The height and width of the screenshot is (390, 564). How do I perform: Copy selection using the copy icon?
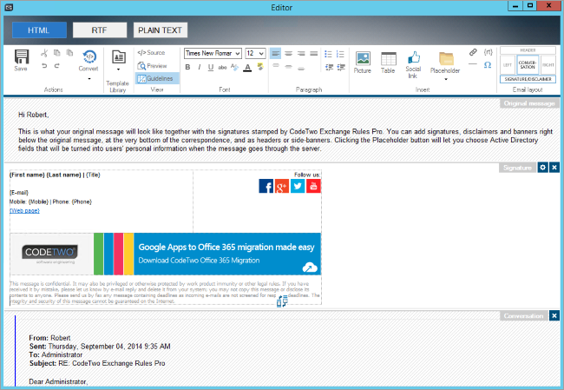(x=56, y=53)
